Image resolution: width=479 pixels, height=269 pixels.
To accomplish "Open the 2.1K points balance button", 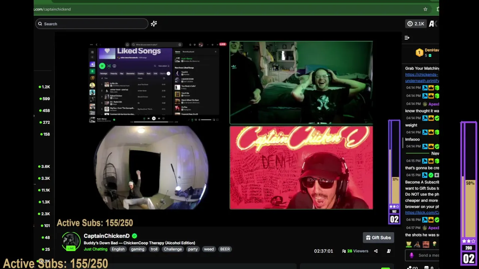I will click(416, 24).
